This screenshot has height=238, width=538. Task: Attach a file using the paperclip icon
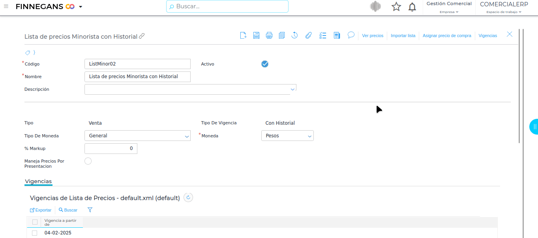(x=308, y=36)
